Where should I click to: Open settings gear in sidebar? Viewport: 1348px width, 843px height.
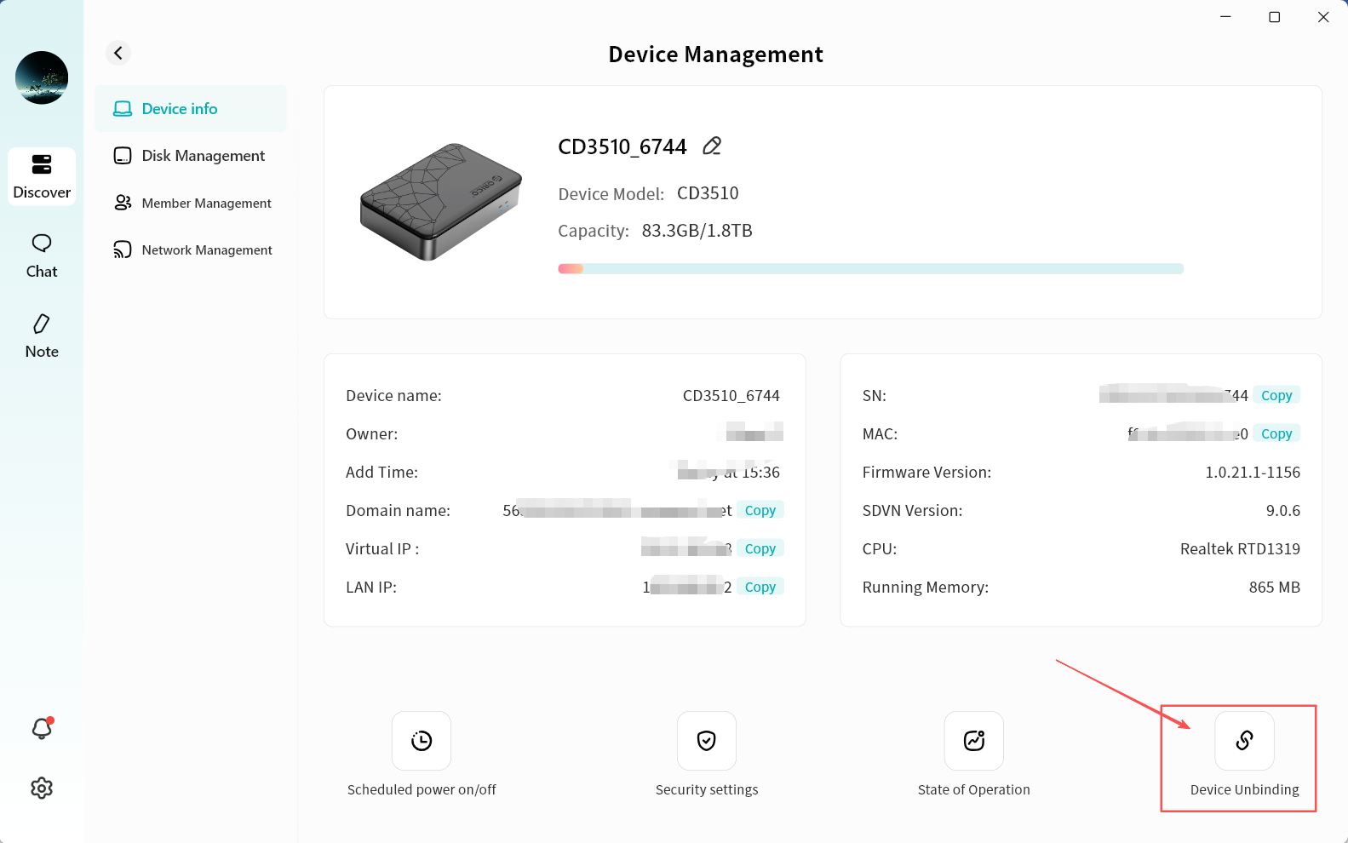(42, 789)
